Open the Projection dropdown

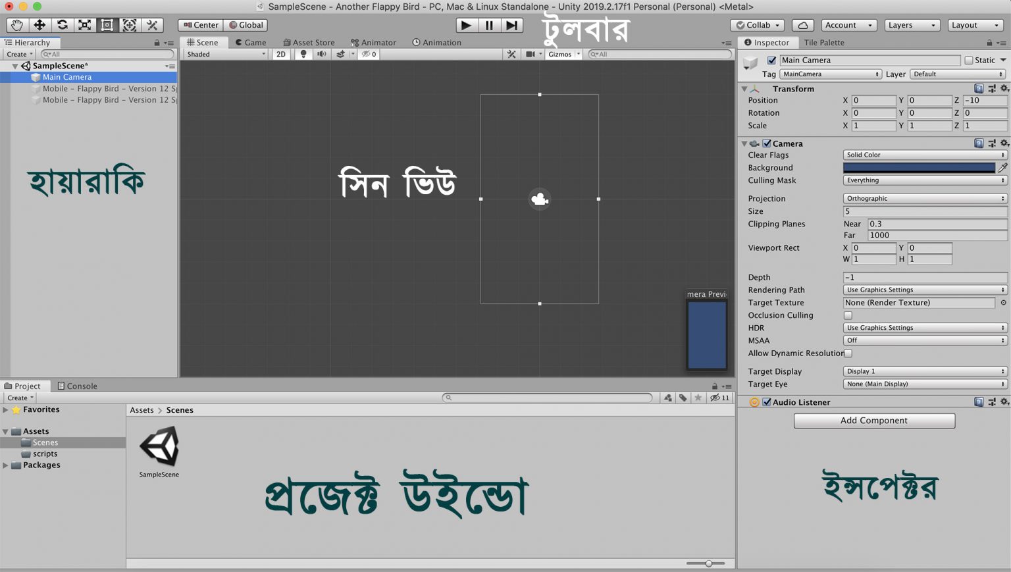924,198
